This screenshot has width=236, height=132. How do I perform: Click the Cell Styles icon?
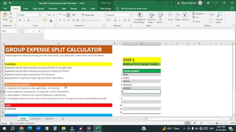160,15
